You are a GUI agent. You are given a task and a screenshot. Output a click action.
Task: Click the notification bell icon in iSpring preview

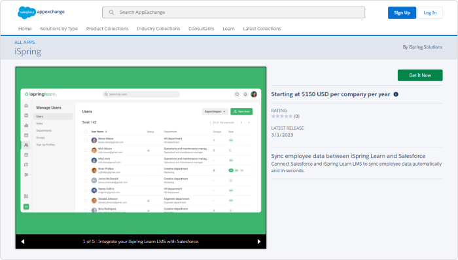(x=245, y=94)
